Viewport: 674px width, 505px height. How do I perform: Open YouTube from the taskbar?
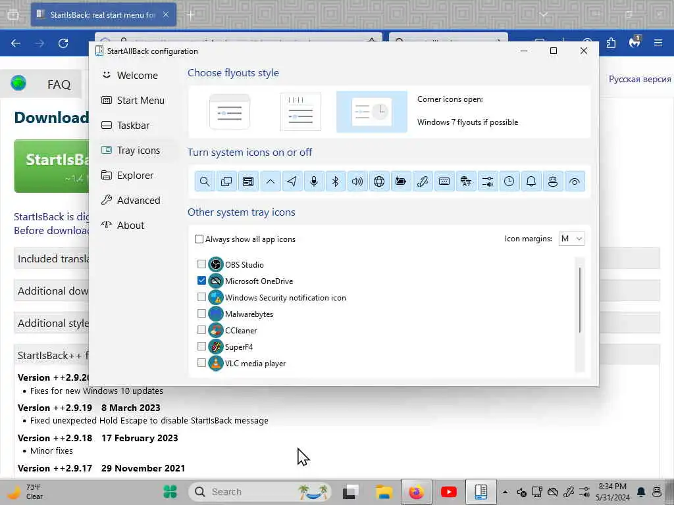(x=448, y=492)
